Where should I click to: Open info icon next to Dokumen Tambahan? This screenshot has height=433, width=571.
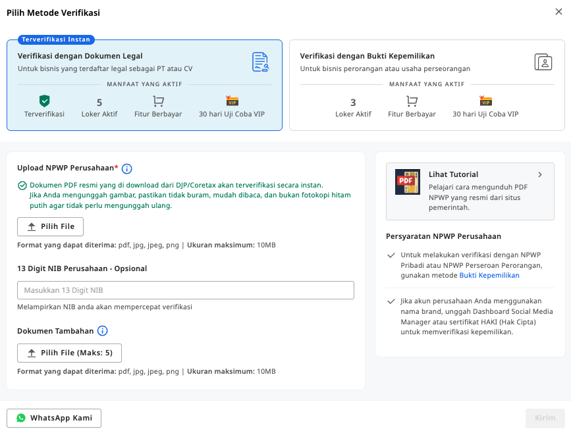[103, 331]
